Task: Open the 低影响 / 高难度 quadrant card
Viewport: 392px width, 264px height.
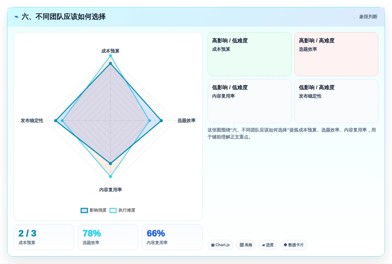Action: 336,101
